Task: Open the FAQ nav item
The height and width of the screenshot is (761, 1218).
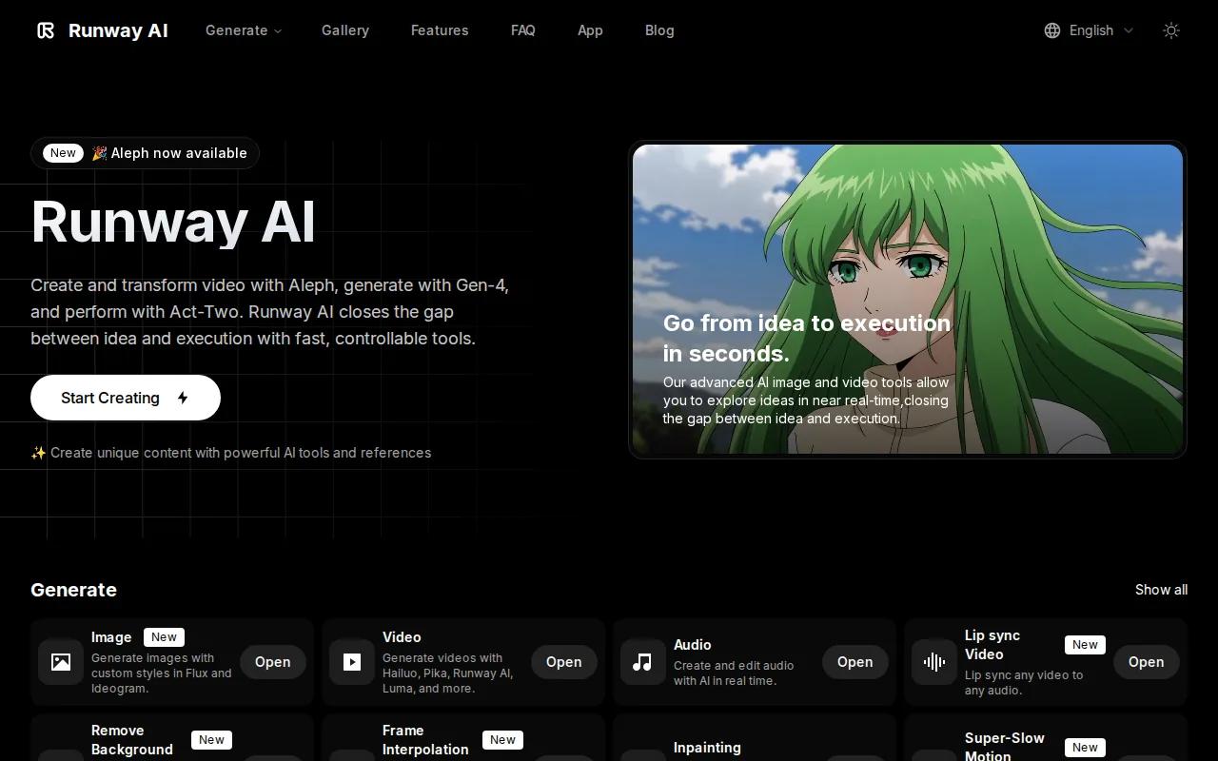Action: (x=523, y=30)
